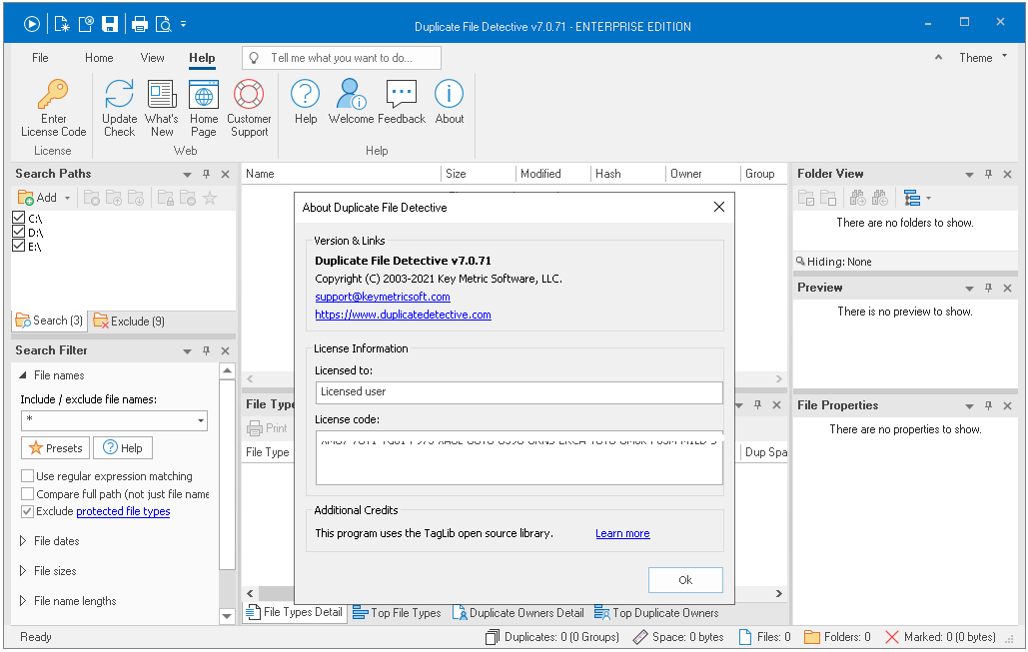Switch to the Home ribbon tab
This screenshot has height=652, width=1028.
99,58
